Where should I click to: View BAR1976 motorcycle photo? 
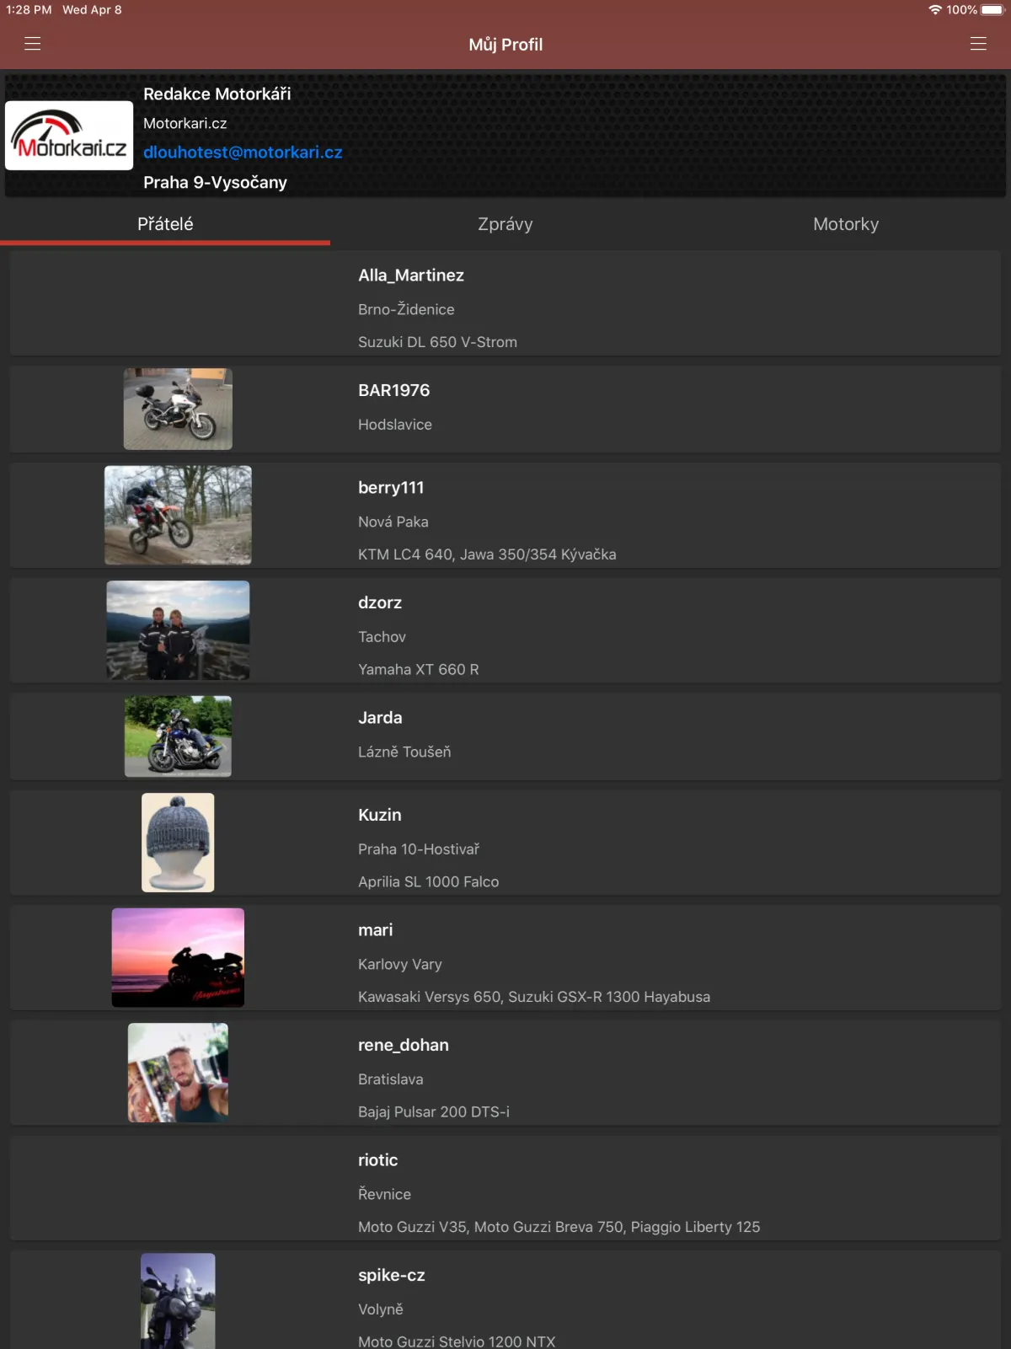[178, 409]
